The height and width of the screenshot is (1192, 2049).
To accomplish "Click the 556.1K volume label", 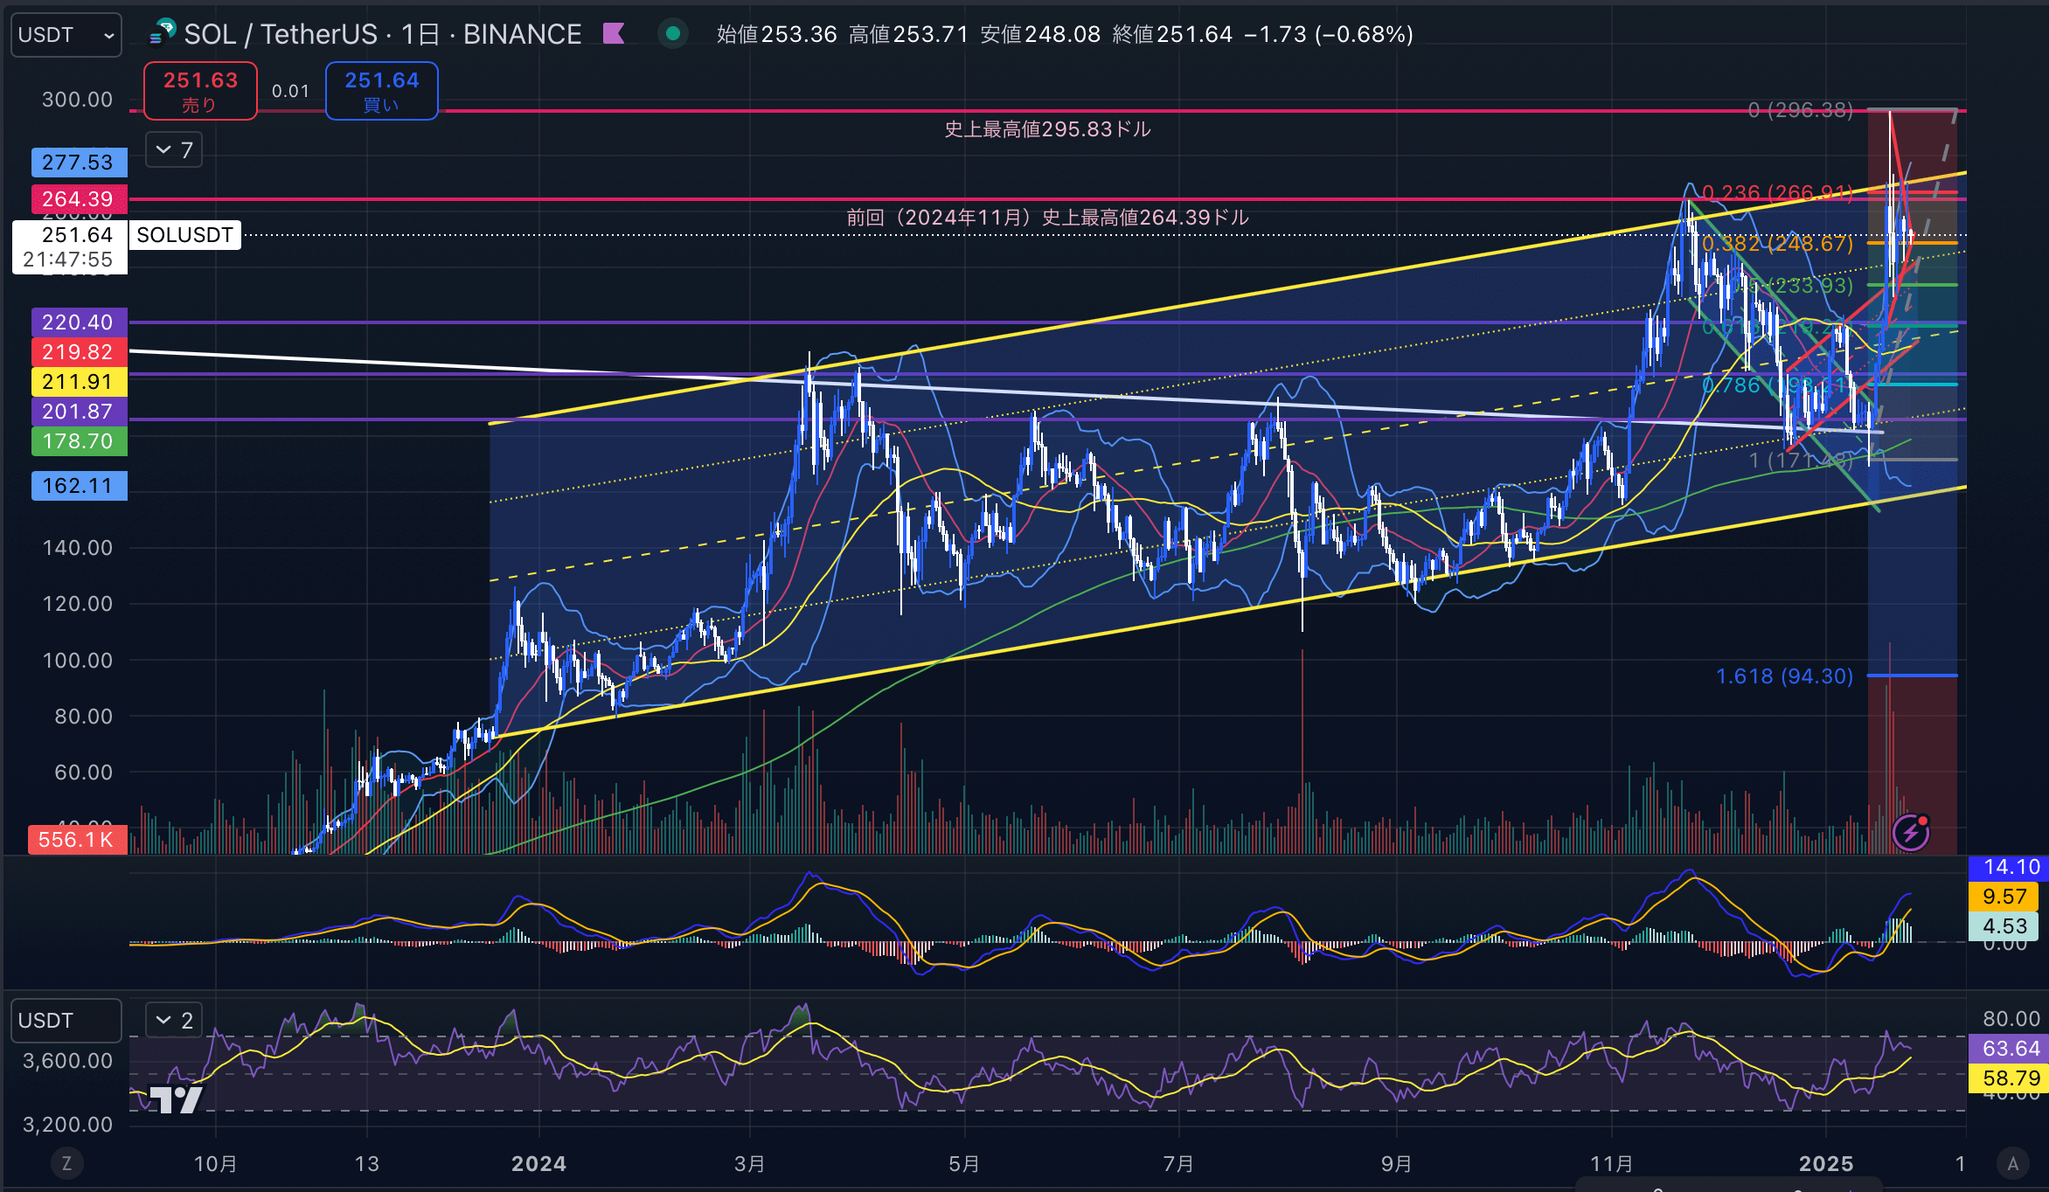I will click(77, 840).
